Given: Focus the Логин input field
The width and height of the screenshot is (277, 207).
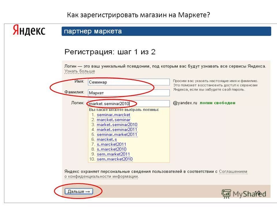Looking at the screenshot, I should coord(129,104).
